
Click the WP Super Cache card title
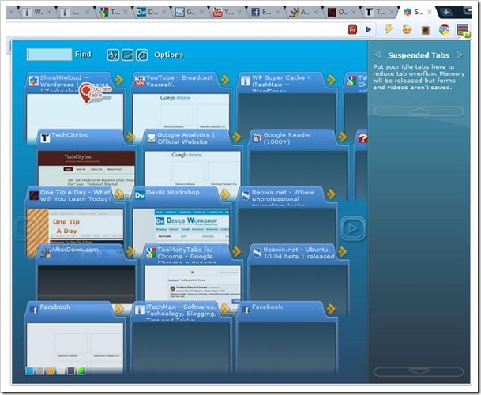pos(280,81)
